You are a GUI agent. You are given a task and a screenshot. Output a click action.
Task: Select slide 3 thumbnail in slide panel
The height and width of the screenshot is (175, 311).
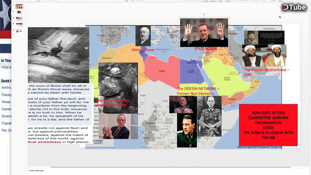pos(19,18)
